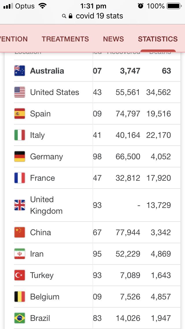Tap the United Kingdom country name
Screen dimensions: 185x329
point(46,205)
